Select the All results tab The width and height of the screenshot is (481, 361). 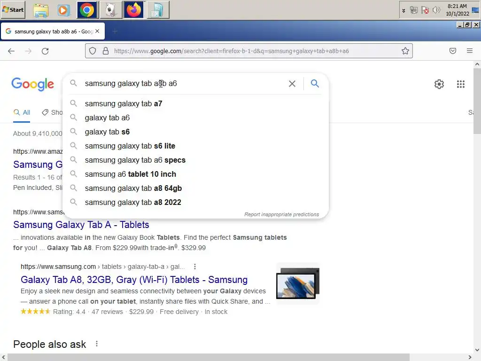point(22,113)
